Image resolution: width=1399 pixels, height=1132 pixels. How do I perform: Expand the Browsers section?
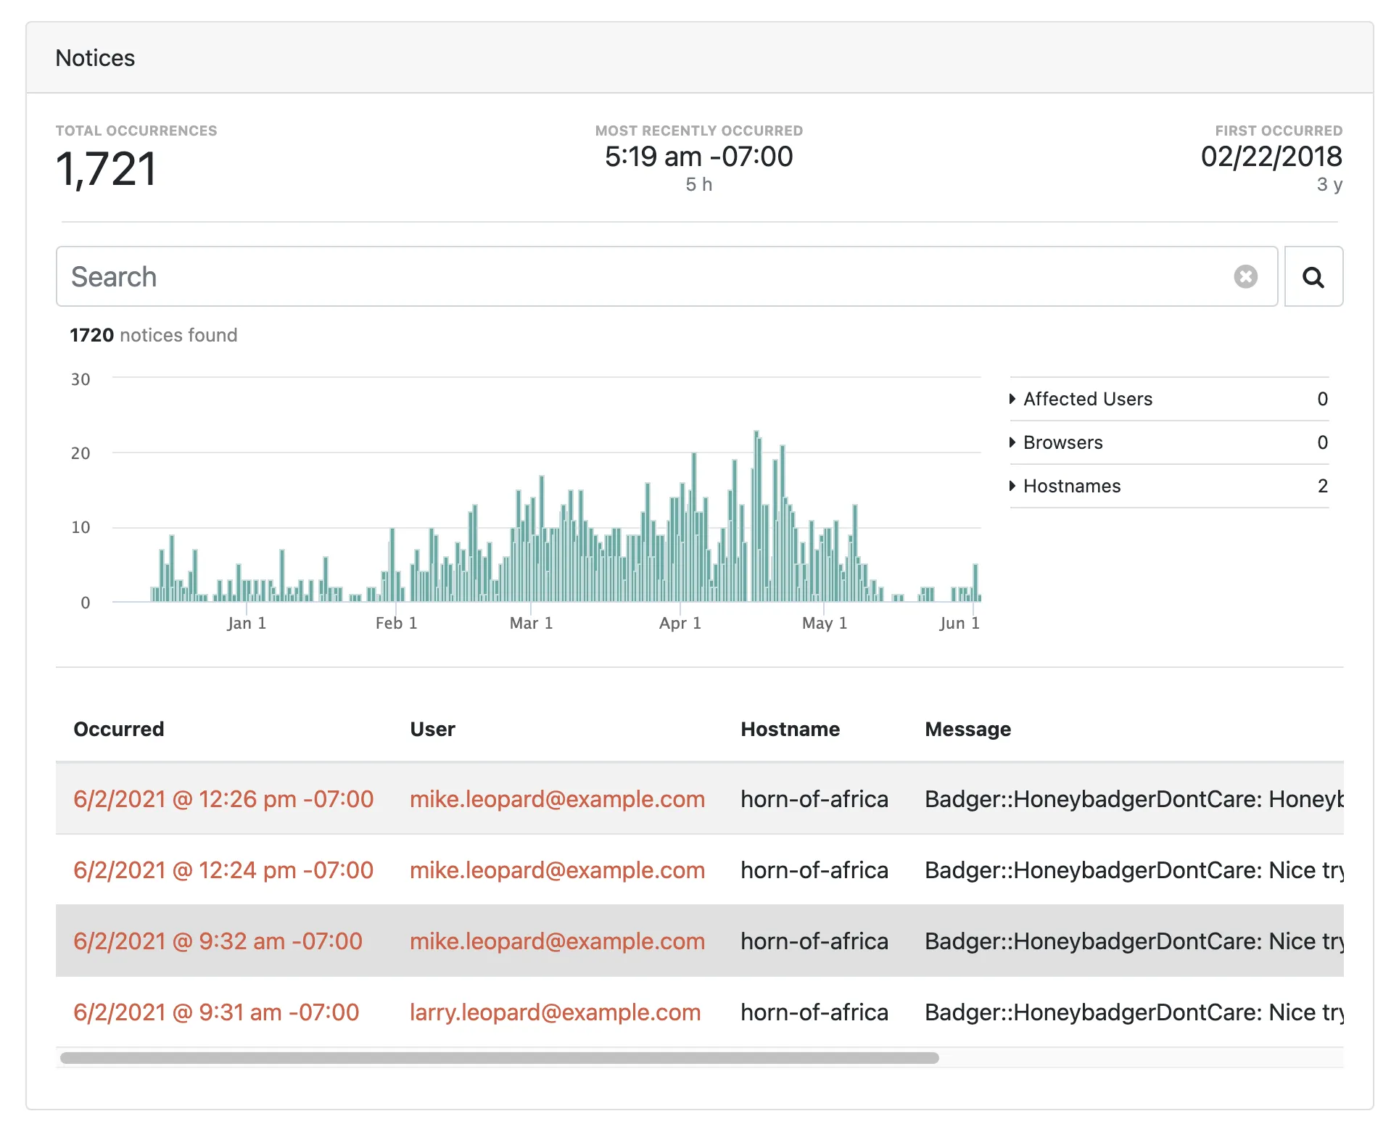point(1062,442)
